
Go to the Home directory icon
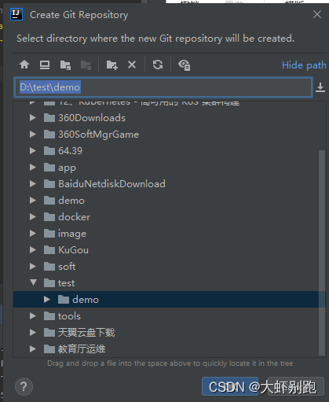[x=24, y=65]
